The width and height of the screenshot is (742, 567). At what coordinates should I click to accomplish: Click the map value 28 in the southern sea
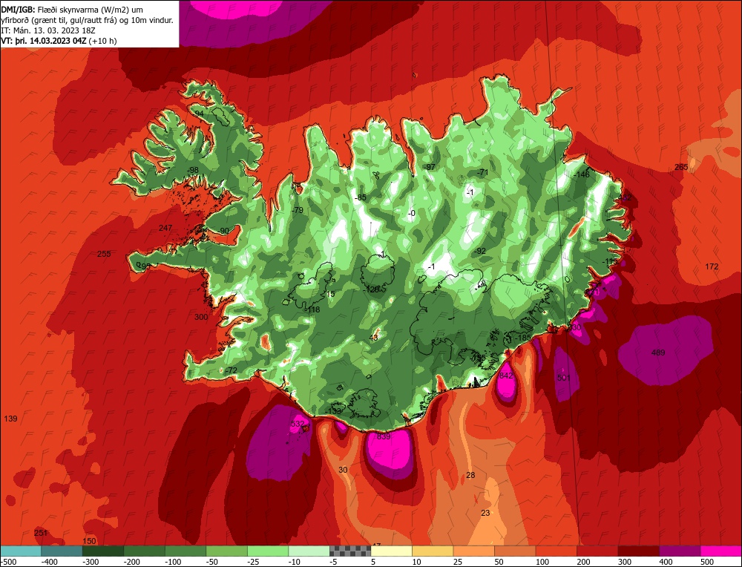[470, 475]
